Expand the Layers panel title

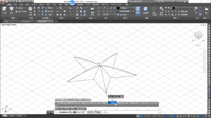point(176,18)
